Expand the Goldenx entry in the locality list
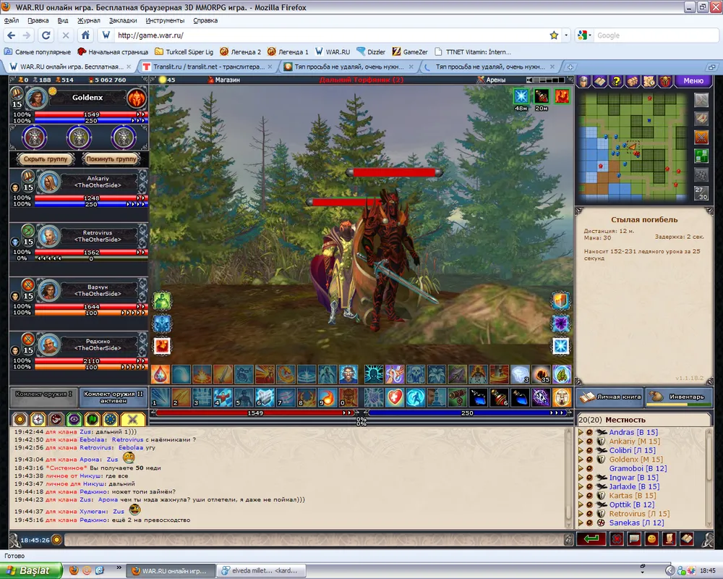This screenshot has width=723, height=579. click(581, 460)
